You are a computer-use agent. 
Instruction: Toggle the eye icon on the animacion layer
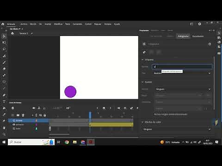pyautogui.click(x=14, y=125)
